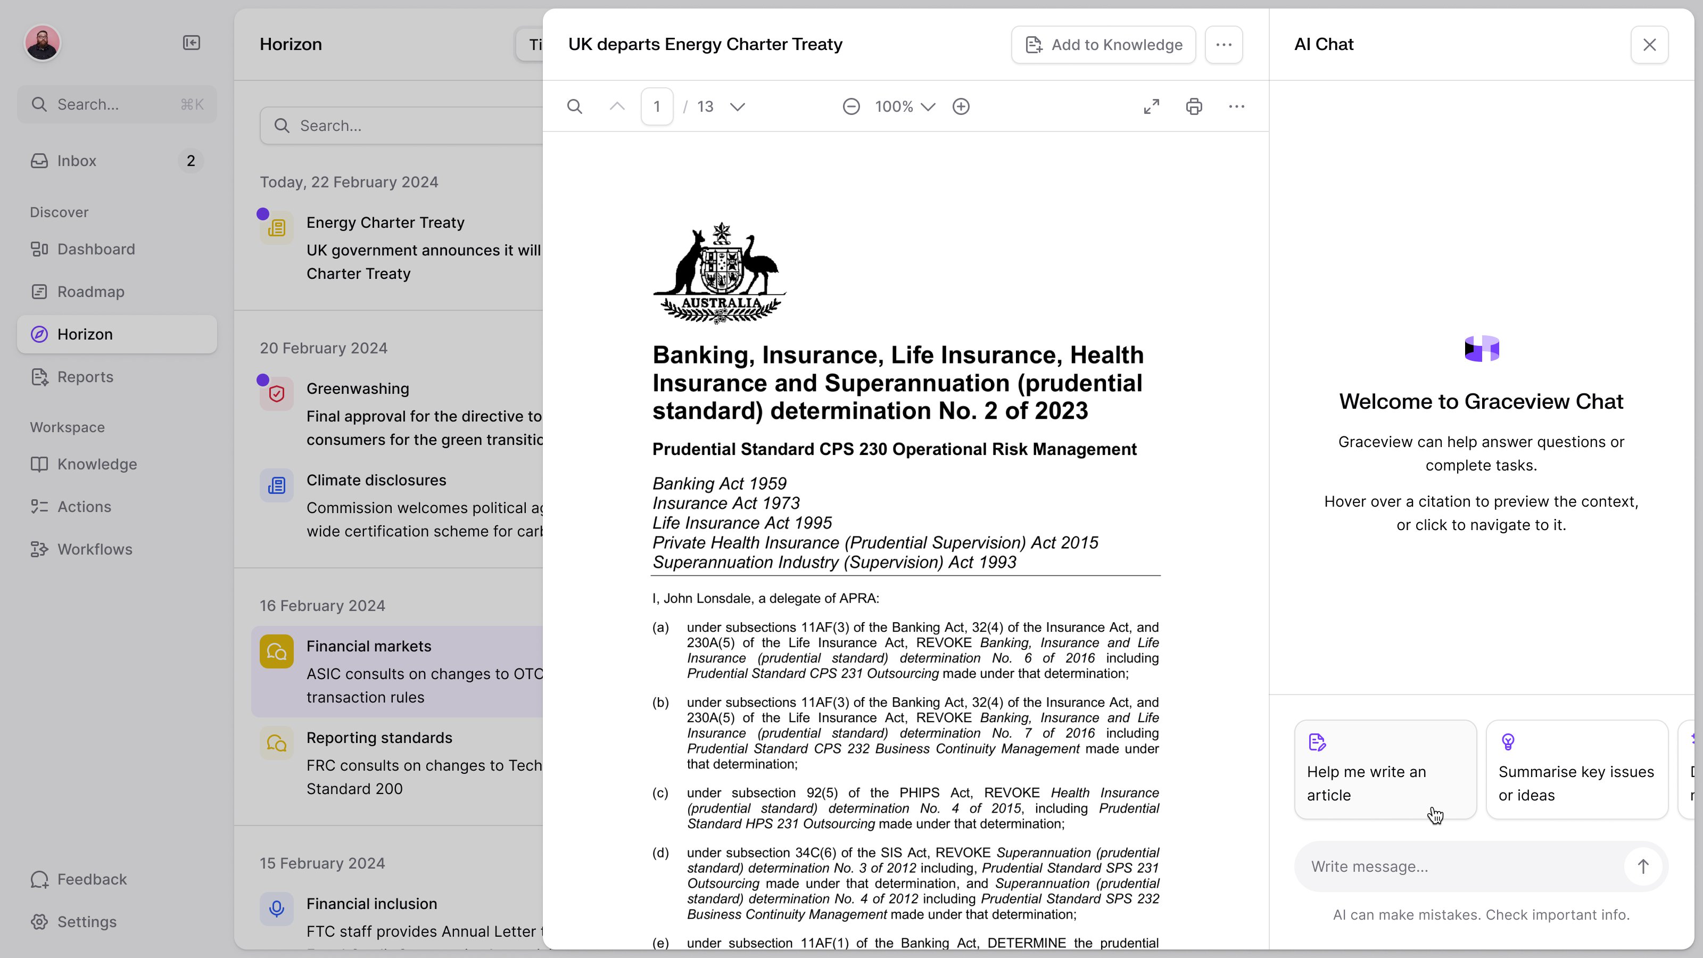The height and width of the screenshot is (958, 1703).
Task: Zoom in on the document
Action: pos(961,106)
